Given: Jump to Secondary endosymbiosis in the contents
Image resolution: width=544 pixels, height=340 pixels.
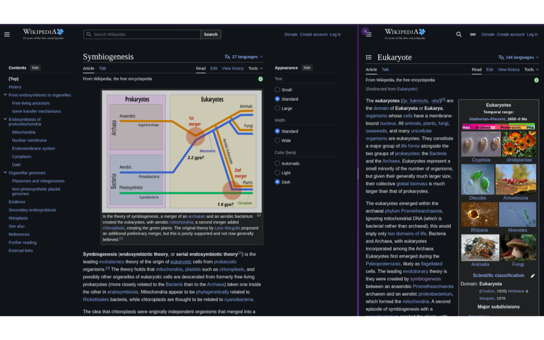Looking at the screenshot, I should point(32,210).
